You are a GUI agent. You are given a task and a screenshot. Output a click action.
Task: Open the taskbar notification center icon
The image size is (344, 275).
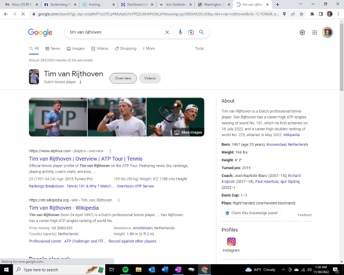[336, 270]
